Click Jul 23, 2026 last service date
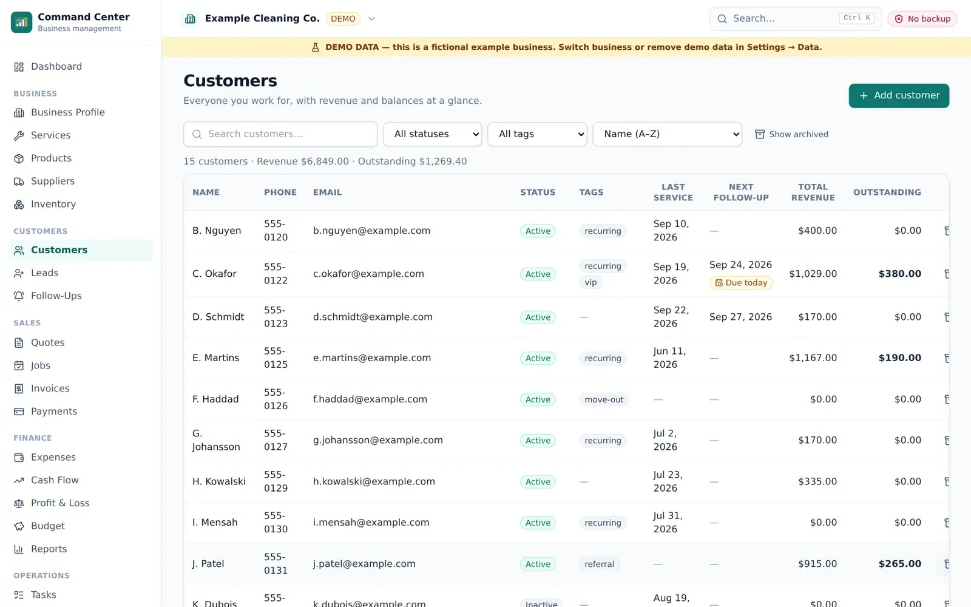This screenshot has height=607, width=971. pos(668,481)
